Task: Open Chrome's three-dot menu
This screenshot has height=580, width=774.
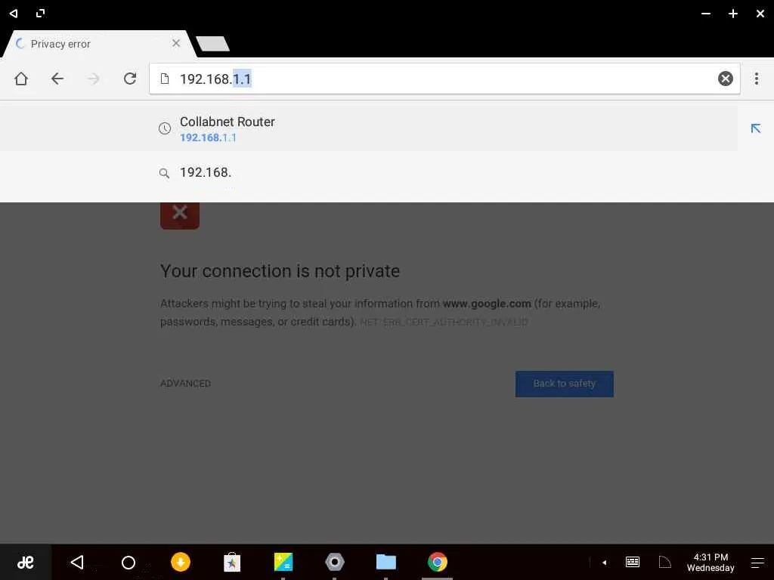Action: 756,79
